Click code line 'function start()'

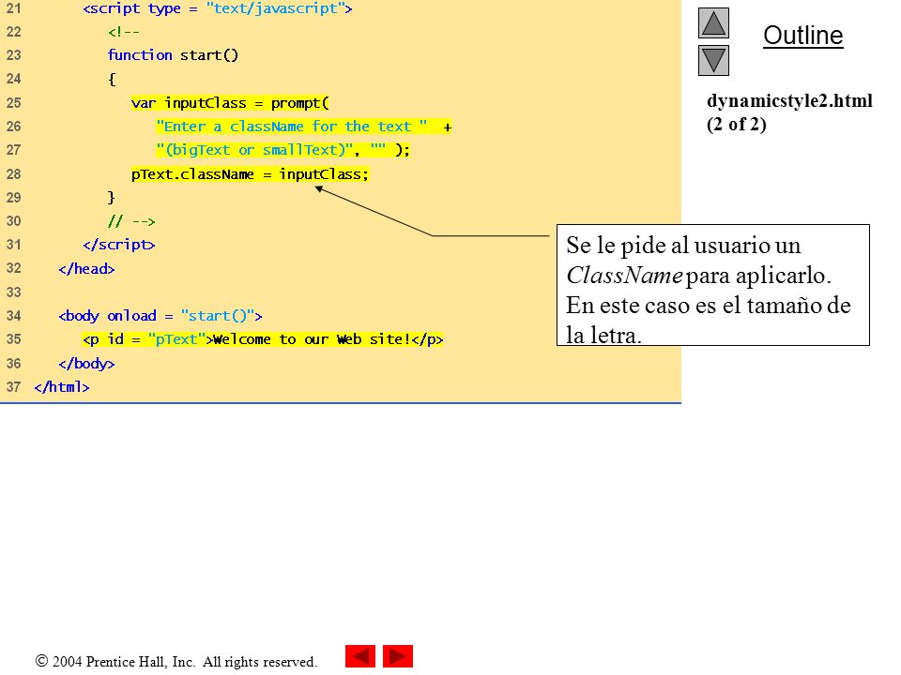(173, 55)
